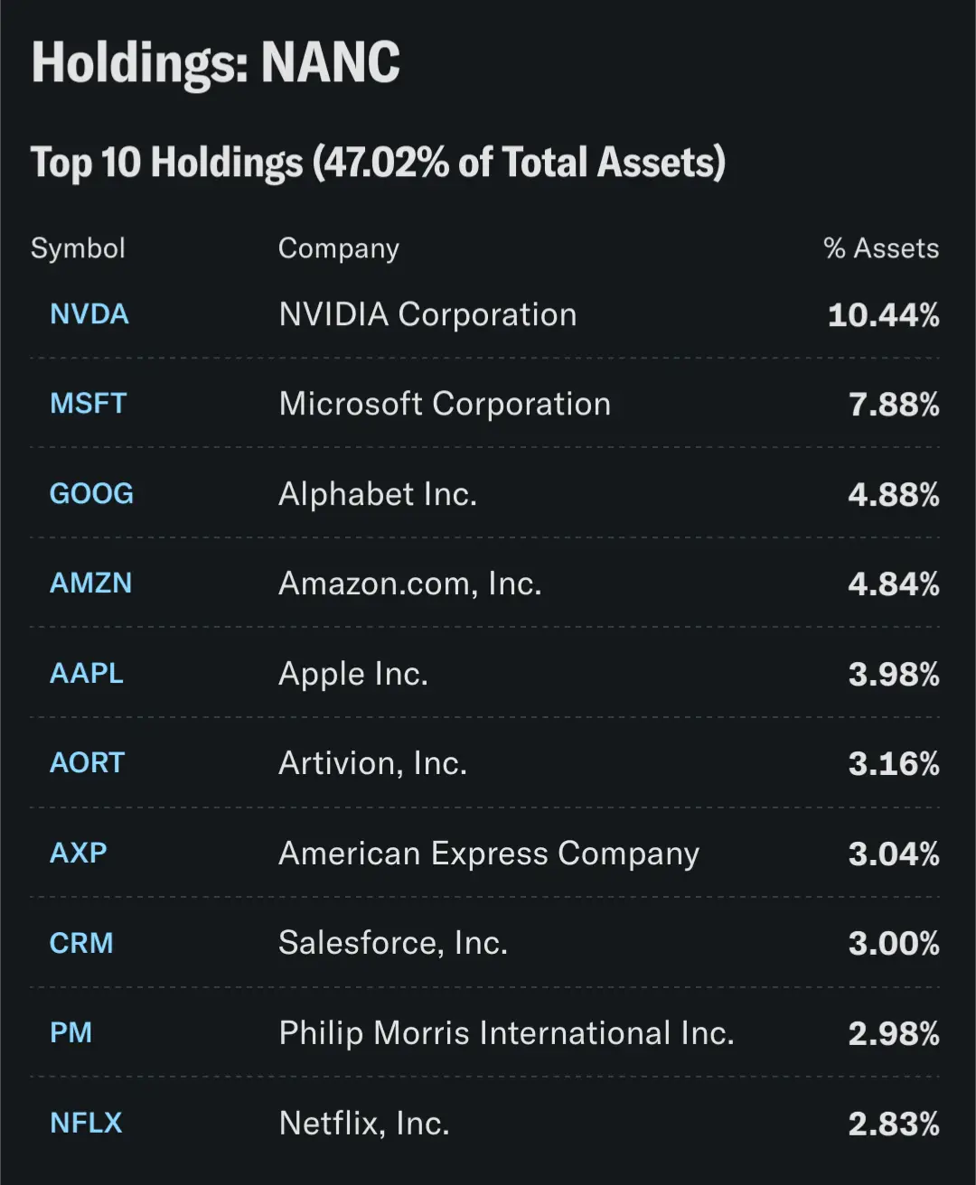
Task: Click the Holdings: NANC page heading
Action: coord(216,62)
